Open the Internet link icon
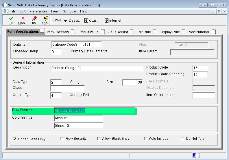 pyautogui.click(x=106, y=21)
